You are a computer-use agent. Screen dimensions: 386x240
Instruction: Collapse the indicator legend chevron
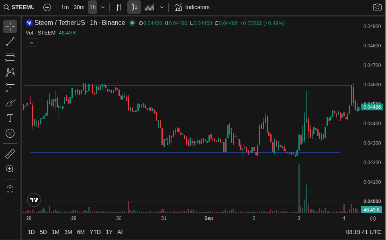click(x=31, y=43)
